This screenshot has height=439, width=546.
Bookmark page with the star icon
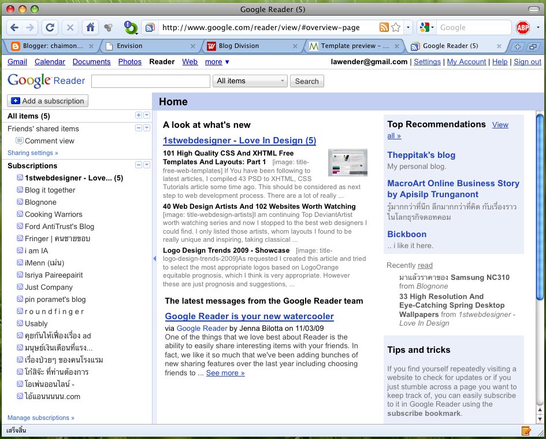(396, 27)
